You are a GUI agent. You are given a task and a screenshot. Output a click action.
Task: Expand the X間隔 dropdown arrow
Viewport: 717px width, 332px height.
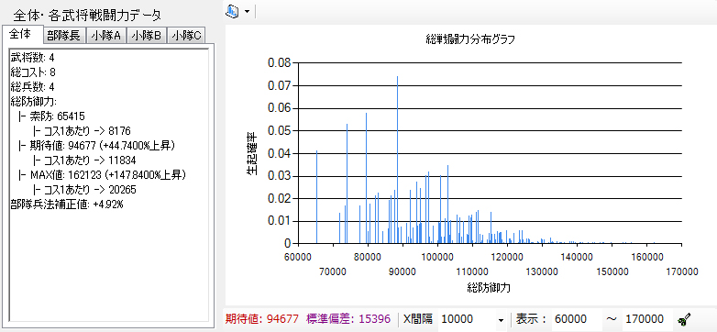point(501,319)
